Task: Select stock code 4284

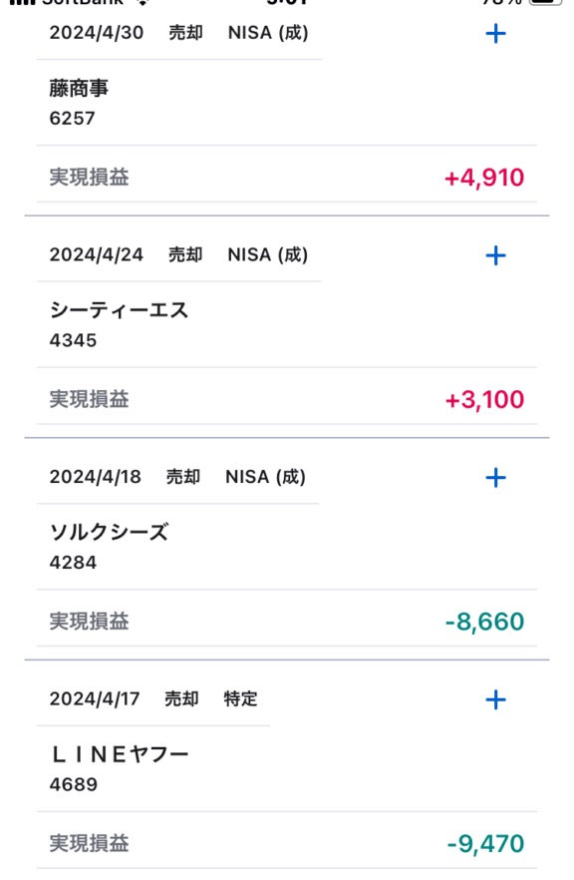Action: [73, 563]
